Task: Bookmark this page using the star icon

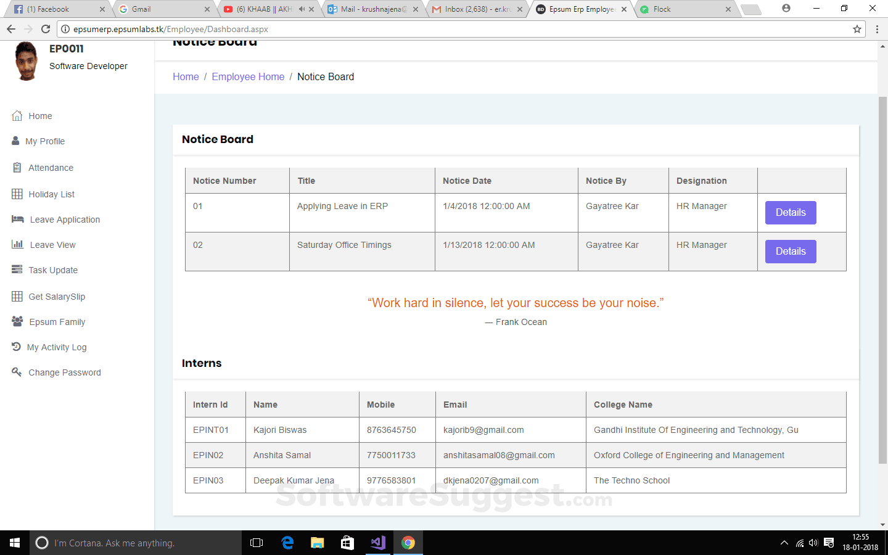Action: [x=858, y=28]
